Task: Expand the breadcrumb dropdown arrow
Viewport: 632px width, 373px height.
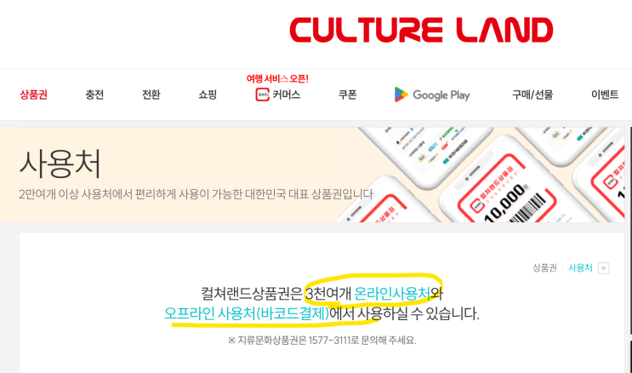Action: click(603, 268)
